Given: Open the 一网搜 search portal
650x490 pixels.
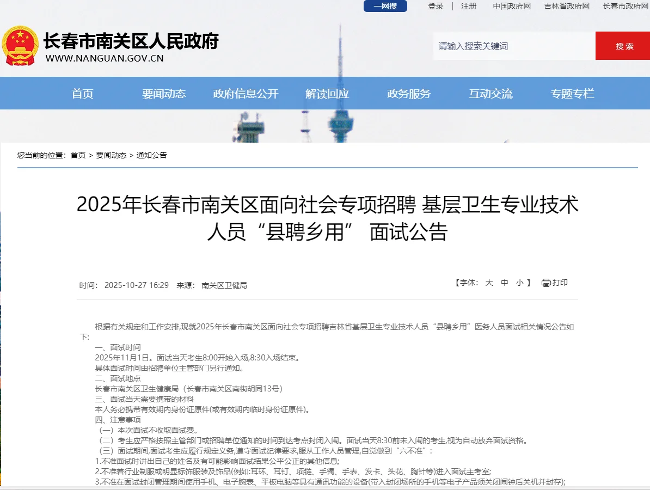Looking at the screenshot, I should click(x=385, y=6).
